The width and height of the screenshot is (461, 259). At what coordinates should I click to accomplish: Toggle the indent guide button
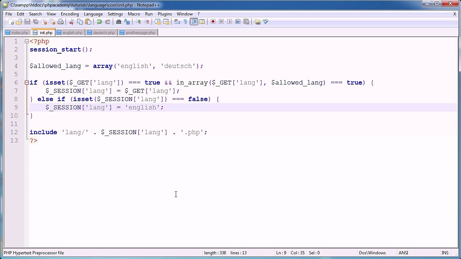tap(194, 22)
